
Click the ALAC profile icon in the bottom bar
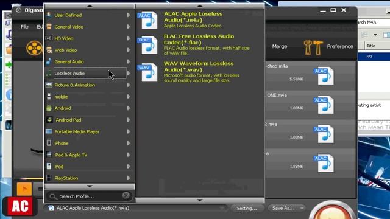click(51, 208)
